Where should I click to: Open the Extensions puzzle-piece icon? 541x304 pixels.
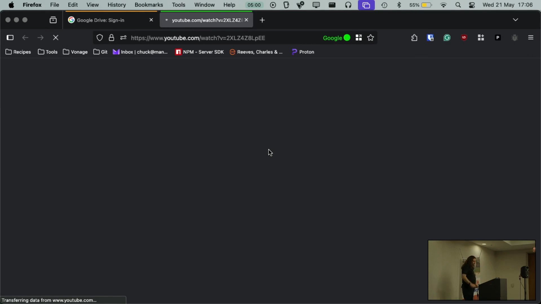414,38
